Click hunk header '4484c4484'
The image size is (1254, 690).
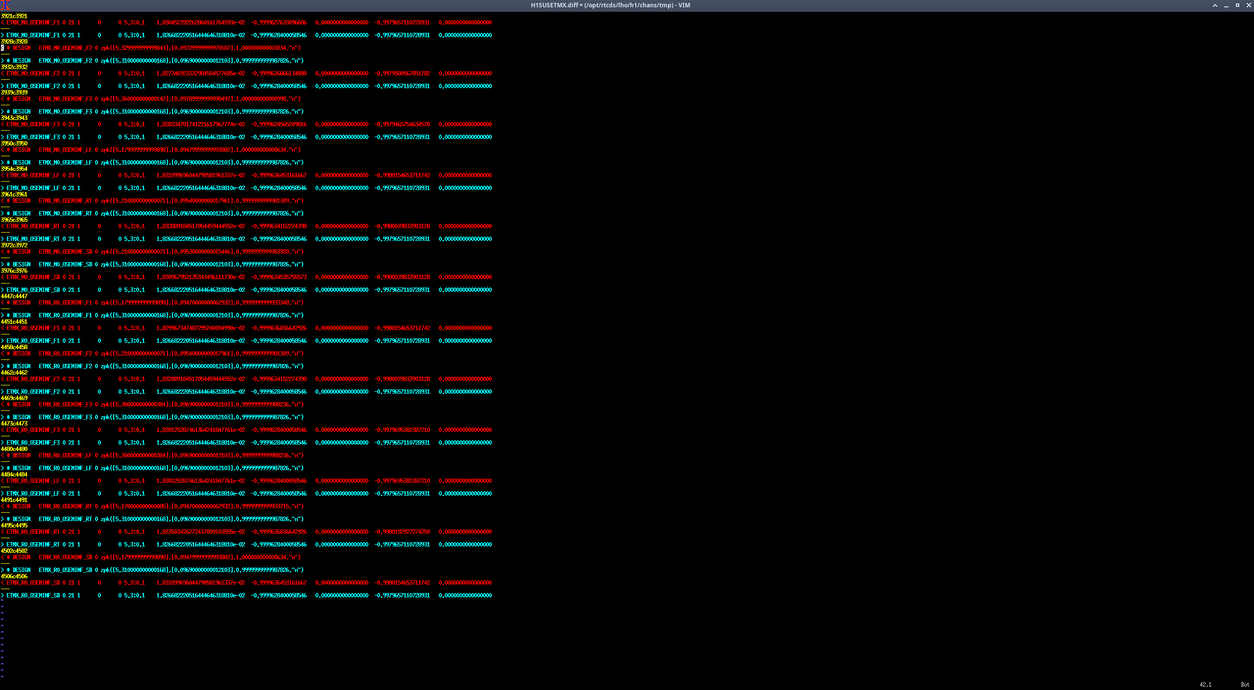(14, 475)
